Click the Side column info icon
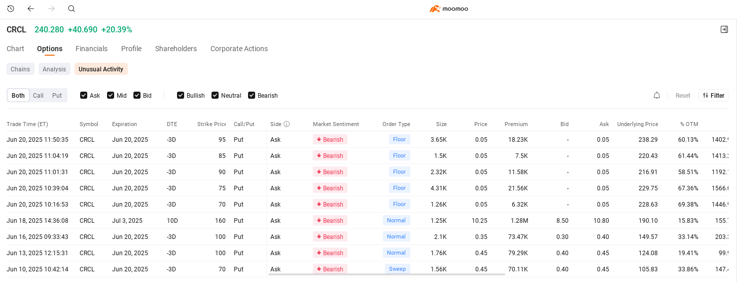Image resolution: width=737 pixels, height=282 pixels. click(287, 124)
